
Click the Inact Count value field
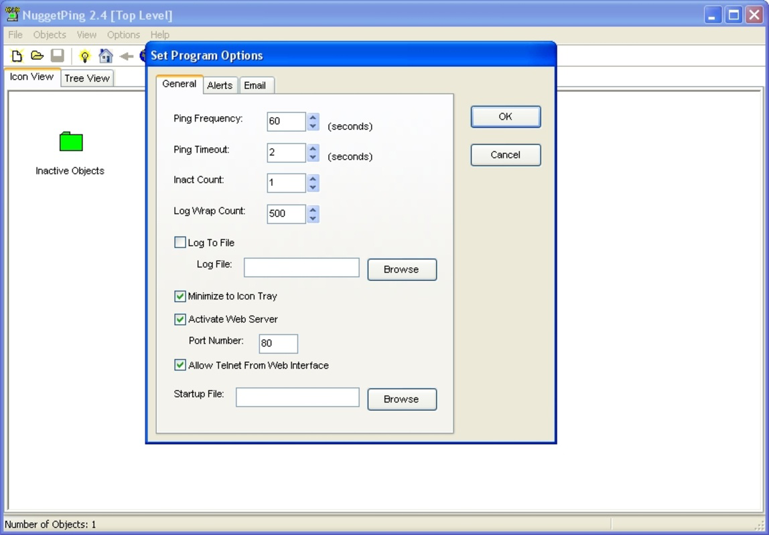click(x=287, y=183)
